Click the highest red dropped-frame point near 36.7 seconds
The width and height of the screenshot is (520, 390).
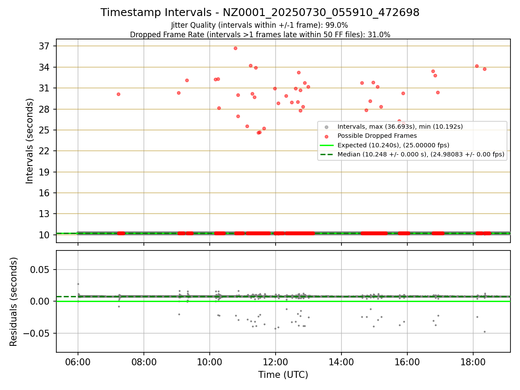[x=235, y=48]
